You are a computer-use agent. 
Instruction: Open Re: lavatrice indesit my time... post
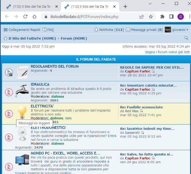pyautogui.click(x=147, y=129)
